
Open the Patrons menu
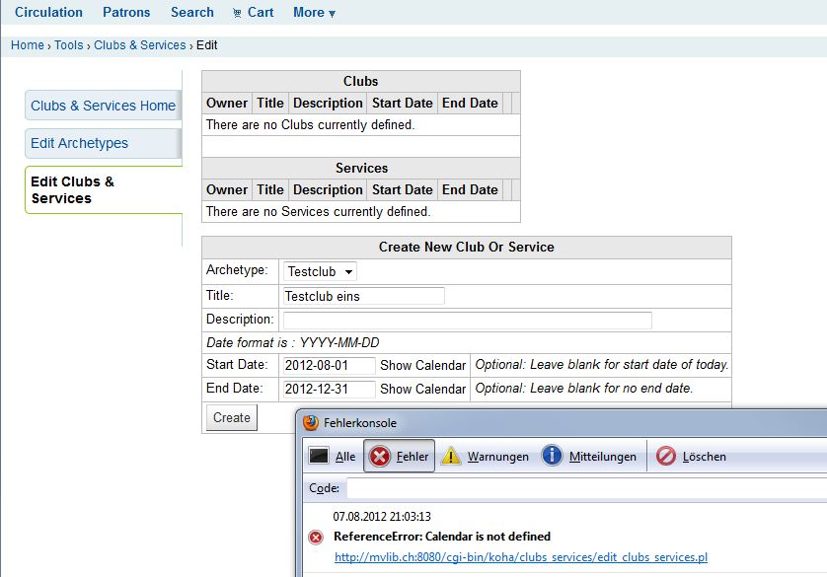point(126,12)
